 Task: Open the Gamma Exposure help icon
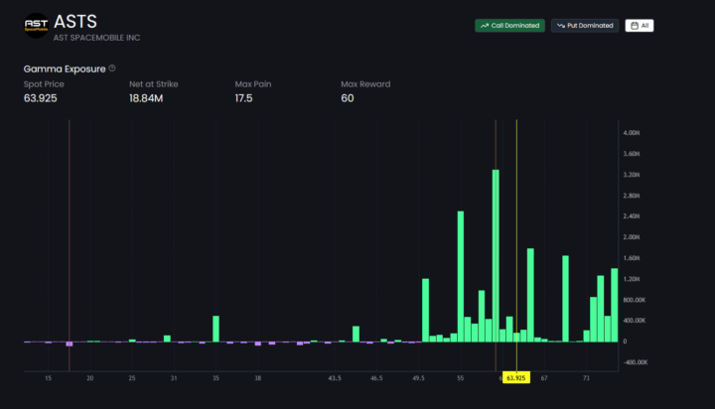[x=112, y=68]
